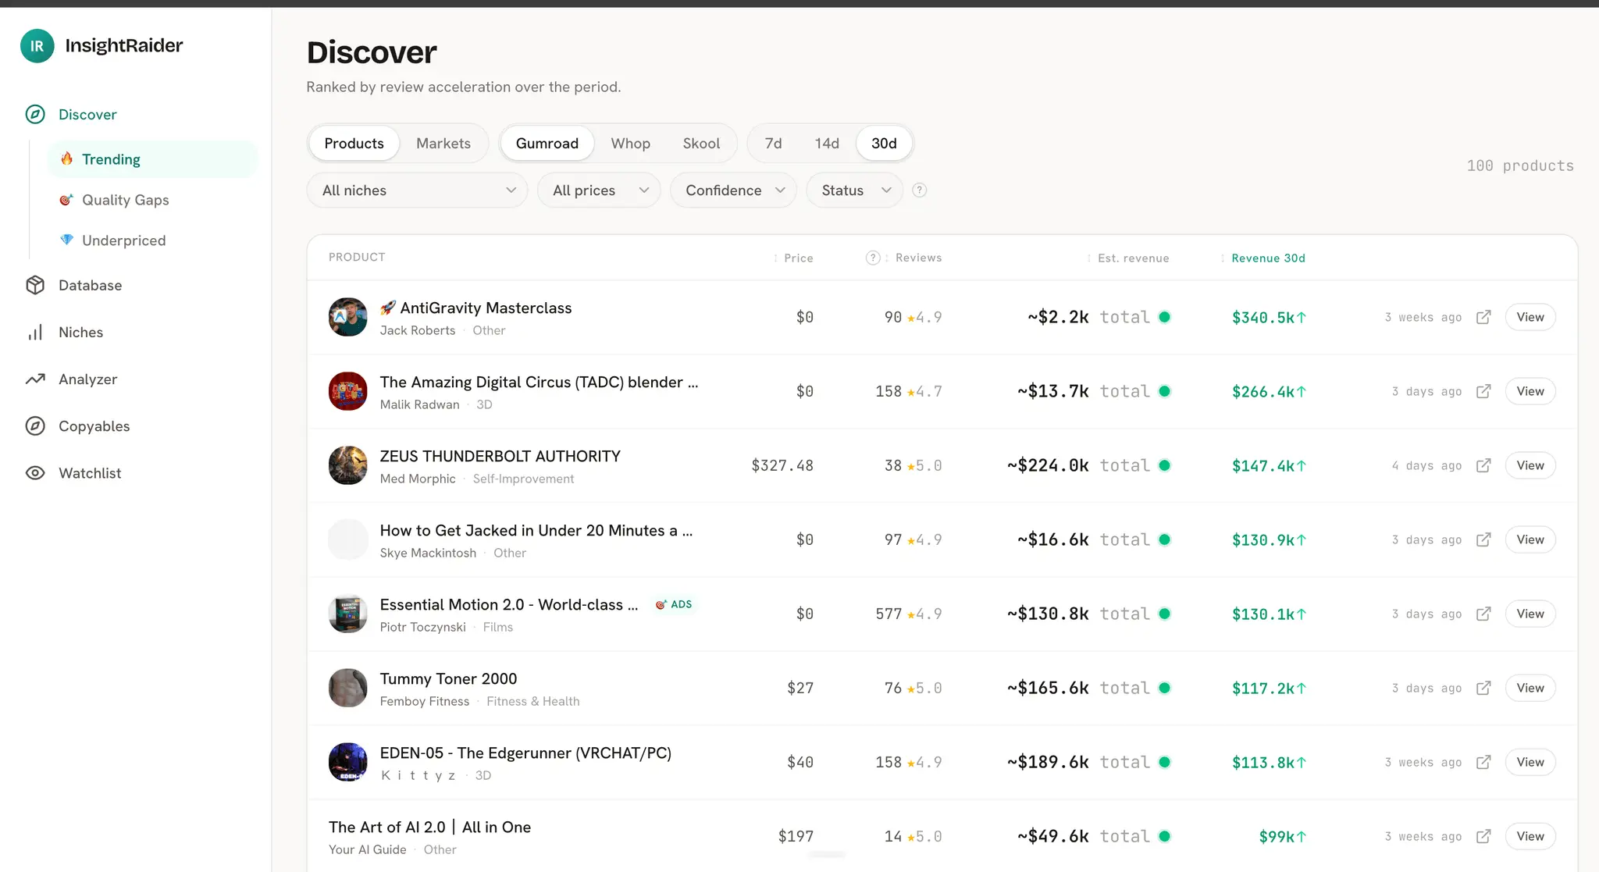
Task: Click View button for Essential Motion 2.0
Action: 1530,614
